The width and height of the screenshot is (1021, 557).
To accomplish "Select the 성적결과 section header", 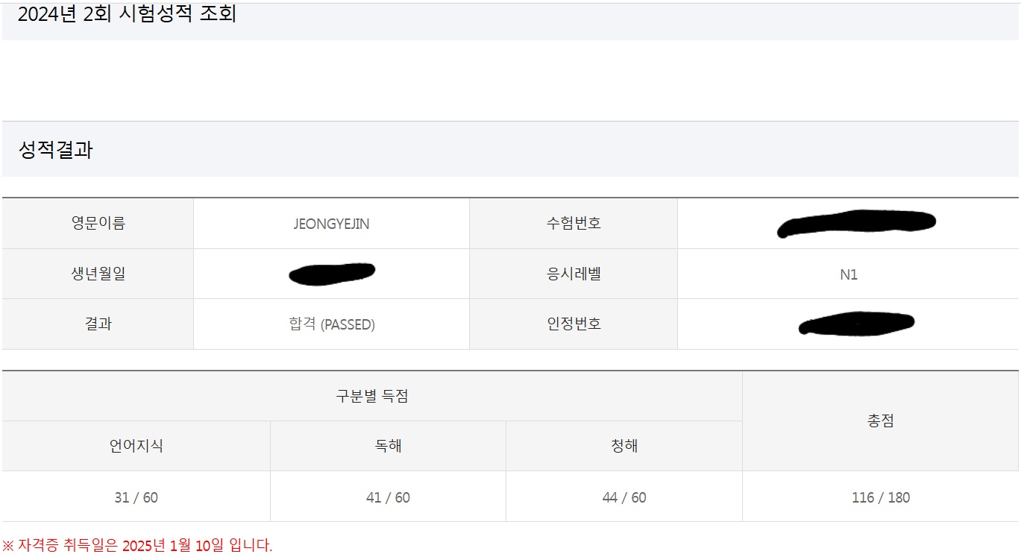I will point(55,150).
